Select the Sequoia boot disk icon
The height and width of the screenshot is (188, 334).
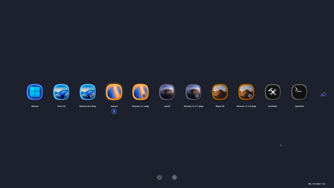(114, 92)
